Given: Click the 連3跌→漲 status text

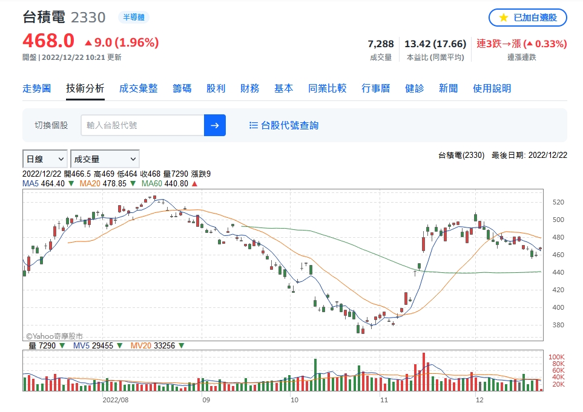Looking at the screenshot, I should [x=499, y=44].
